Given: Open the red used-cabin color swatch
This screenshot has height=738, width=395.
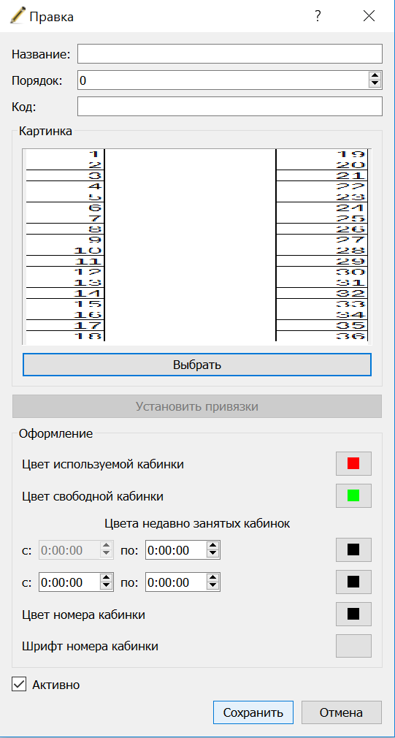Looking at the screenshot, I should click(x=353, y=463).
